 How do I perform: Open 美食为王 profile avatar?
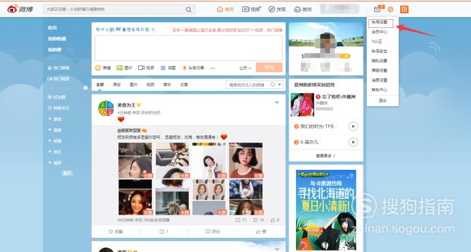coord(106,109)
